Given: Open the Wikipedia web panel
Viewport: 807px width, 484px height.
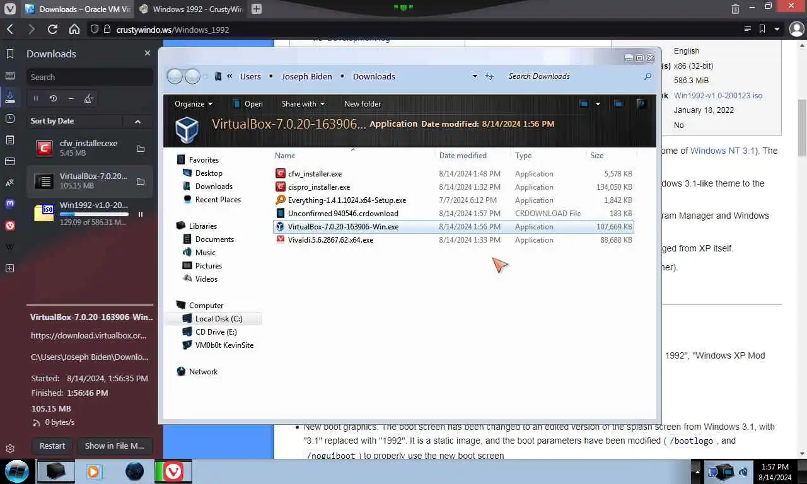Looking at the screenshot, I should (10, 247).
